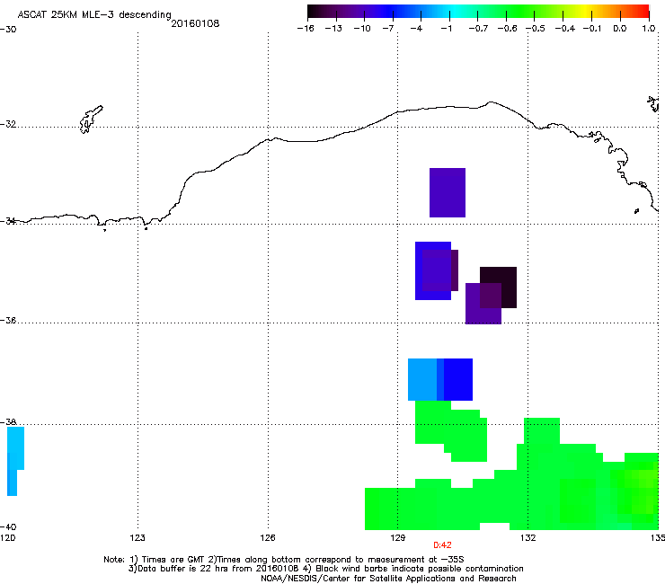Click the date label 20160108
Screen dimensions: 665x584
click(195, 23)
